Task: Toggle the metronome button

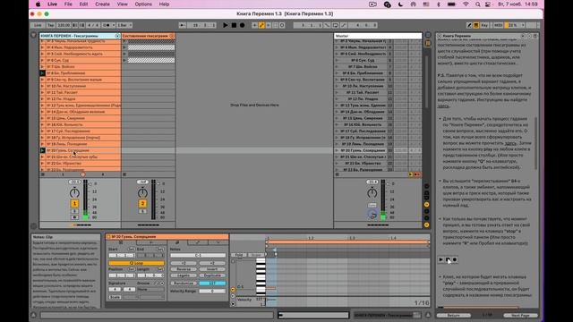Action: [107, 25]
